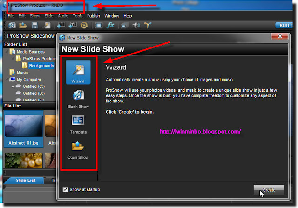The height and width of the screenshot is (208, 298).
Task: Switch to the Slide List tab
Action: pyautogui.click(x=25, y=180)
